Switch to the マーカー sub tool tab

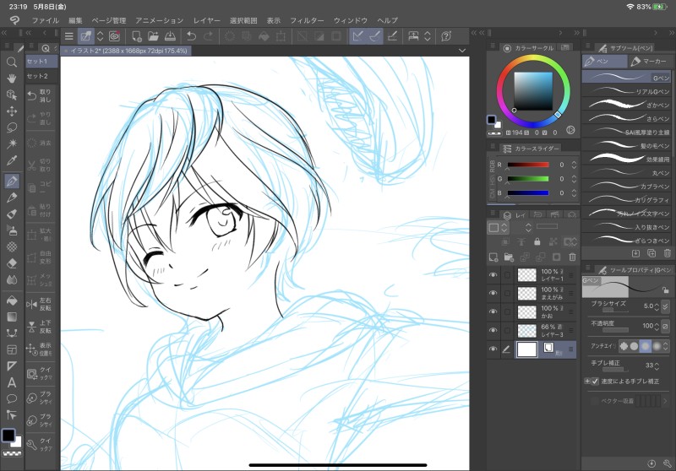(649, 62)
